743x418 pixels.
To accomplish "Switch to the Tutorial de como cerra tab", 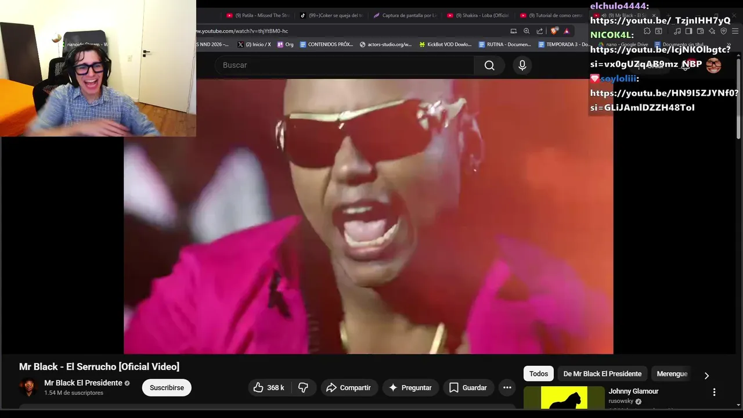I will pyautogui.click(x=551, y=16).
